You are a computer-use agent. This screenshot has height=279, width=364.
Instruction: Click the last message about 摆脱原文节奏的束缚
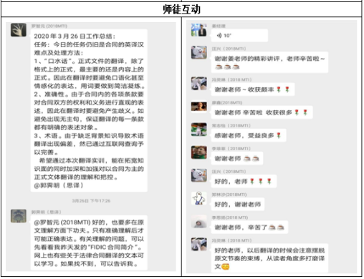pos(269,258)
